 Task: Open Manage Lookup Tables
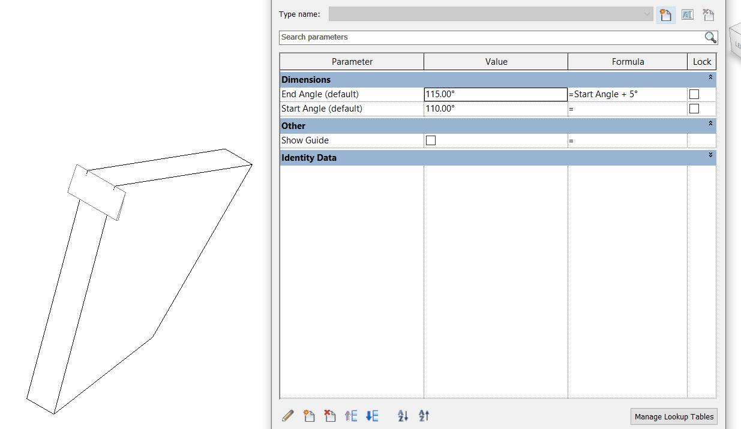[x=673, y=416]
